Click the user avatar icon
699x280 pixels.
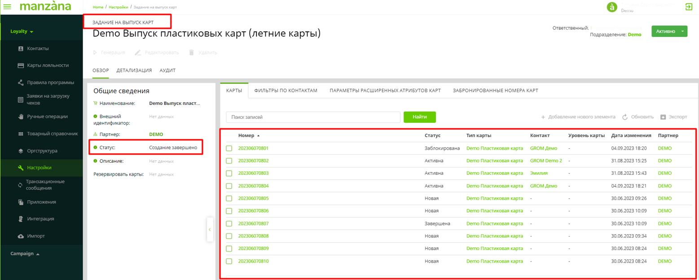coord(612,7)
